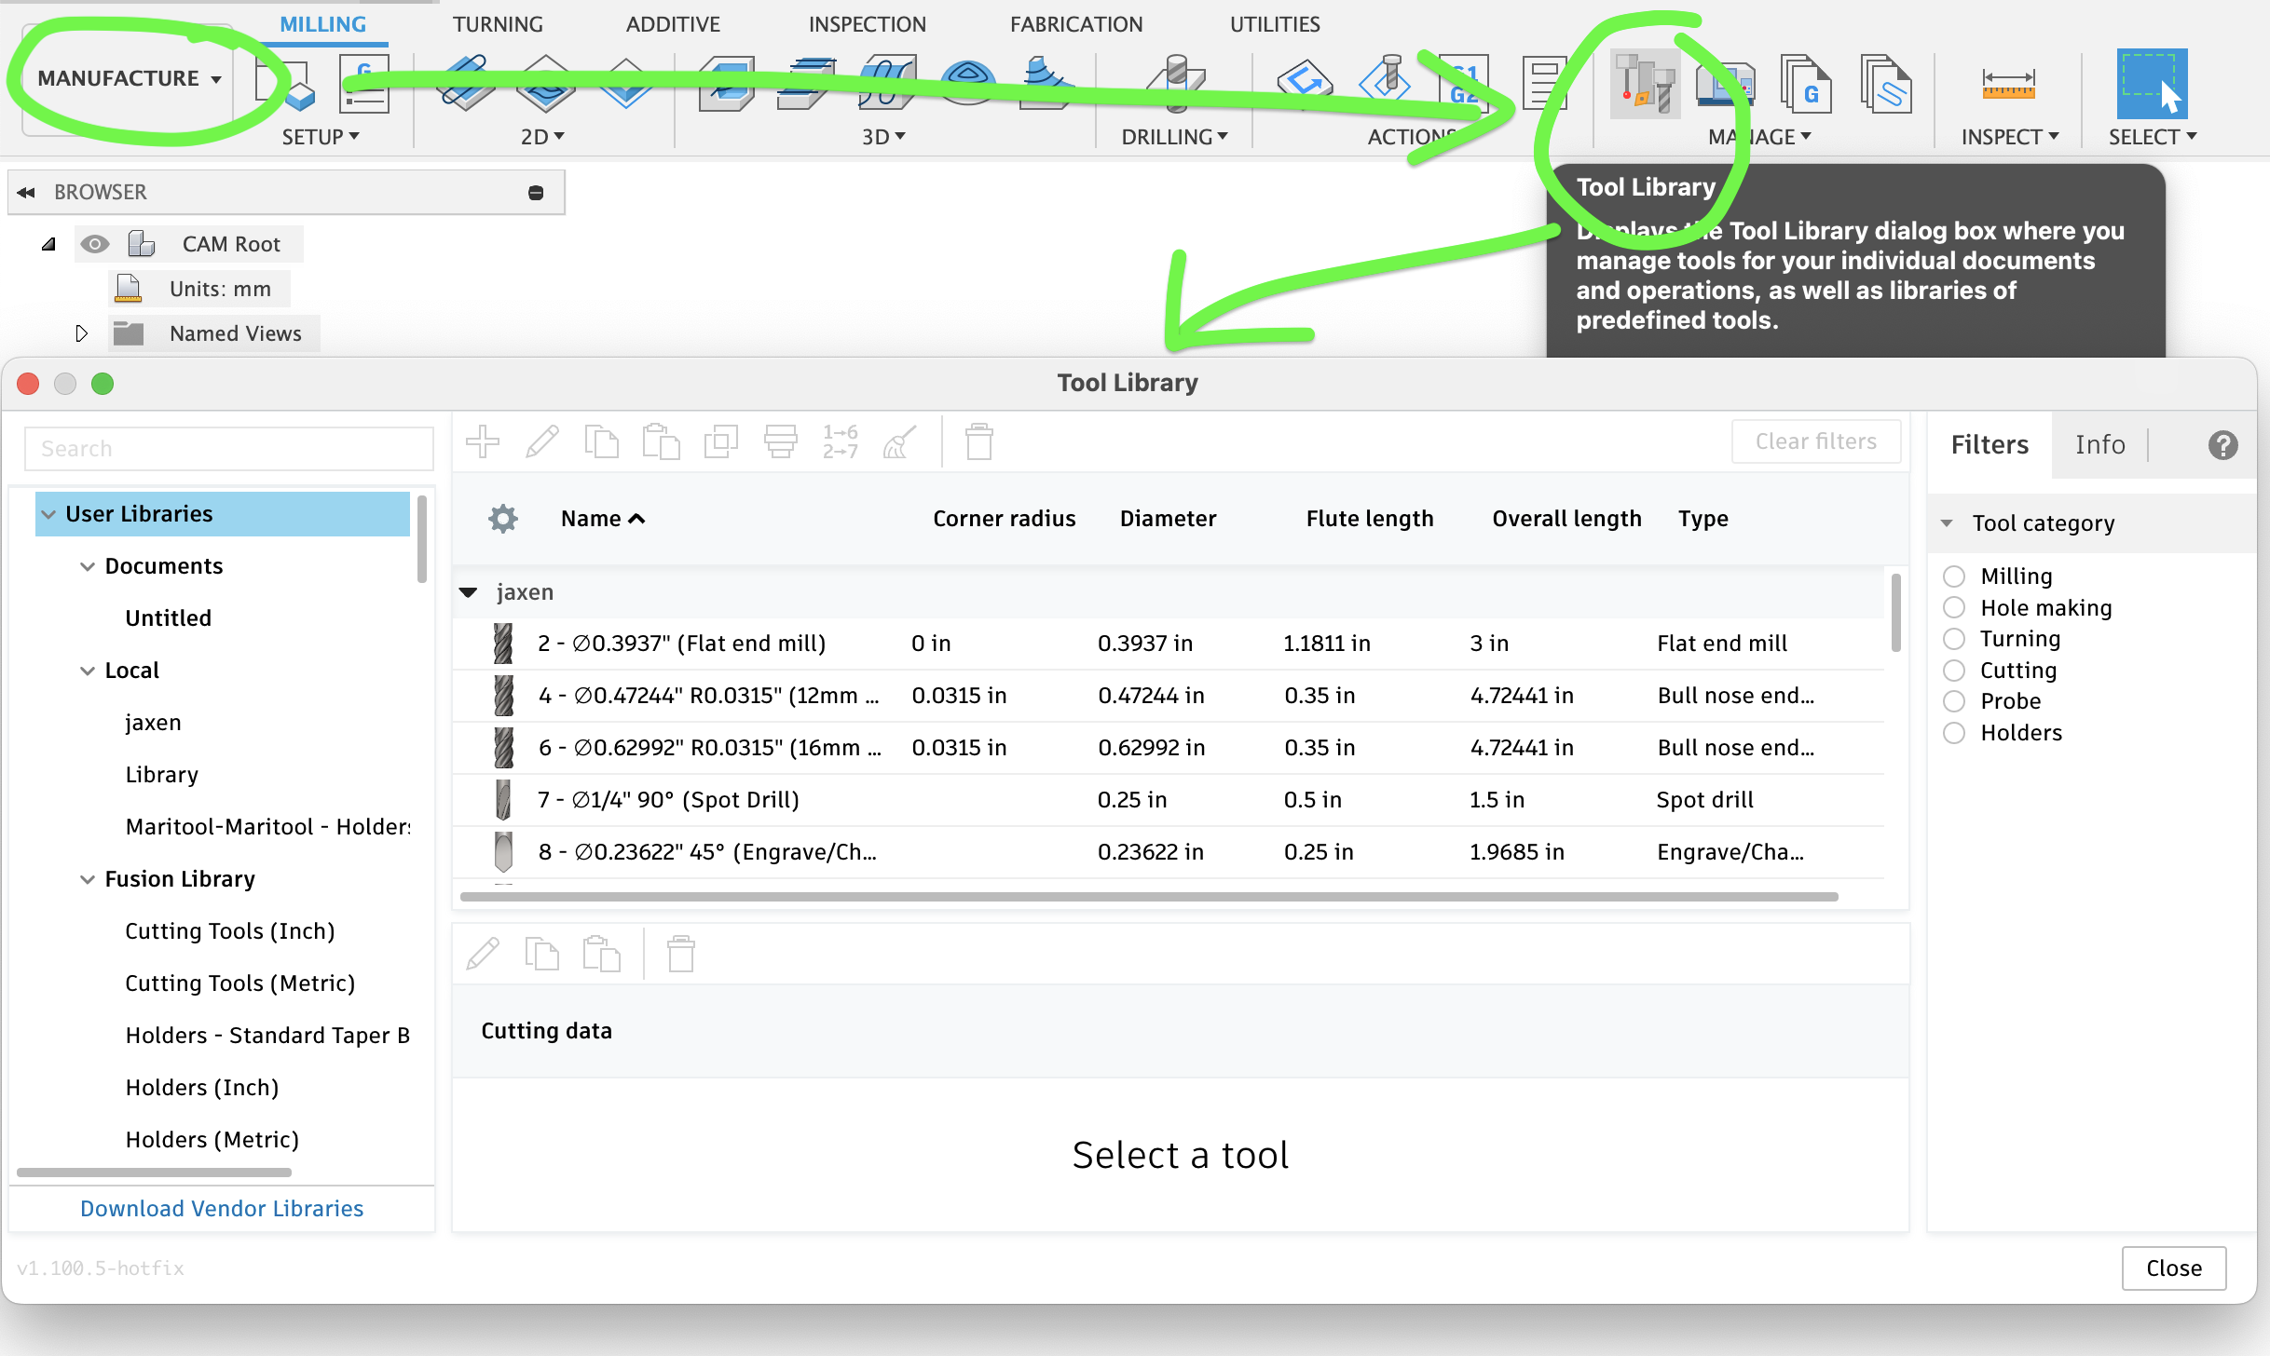Image resolution: width=2270 pixels, height=1356 pixels.
Task: Click the tool table horizontal scrollbar
Action: 1148,897
